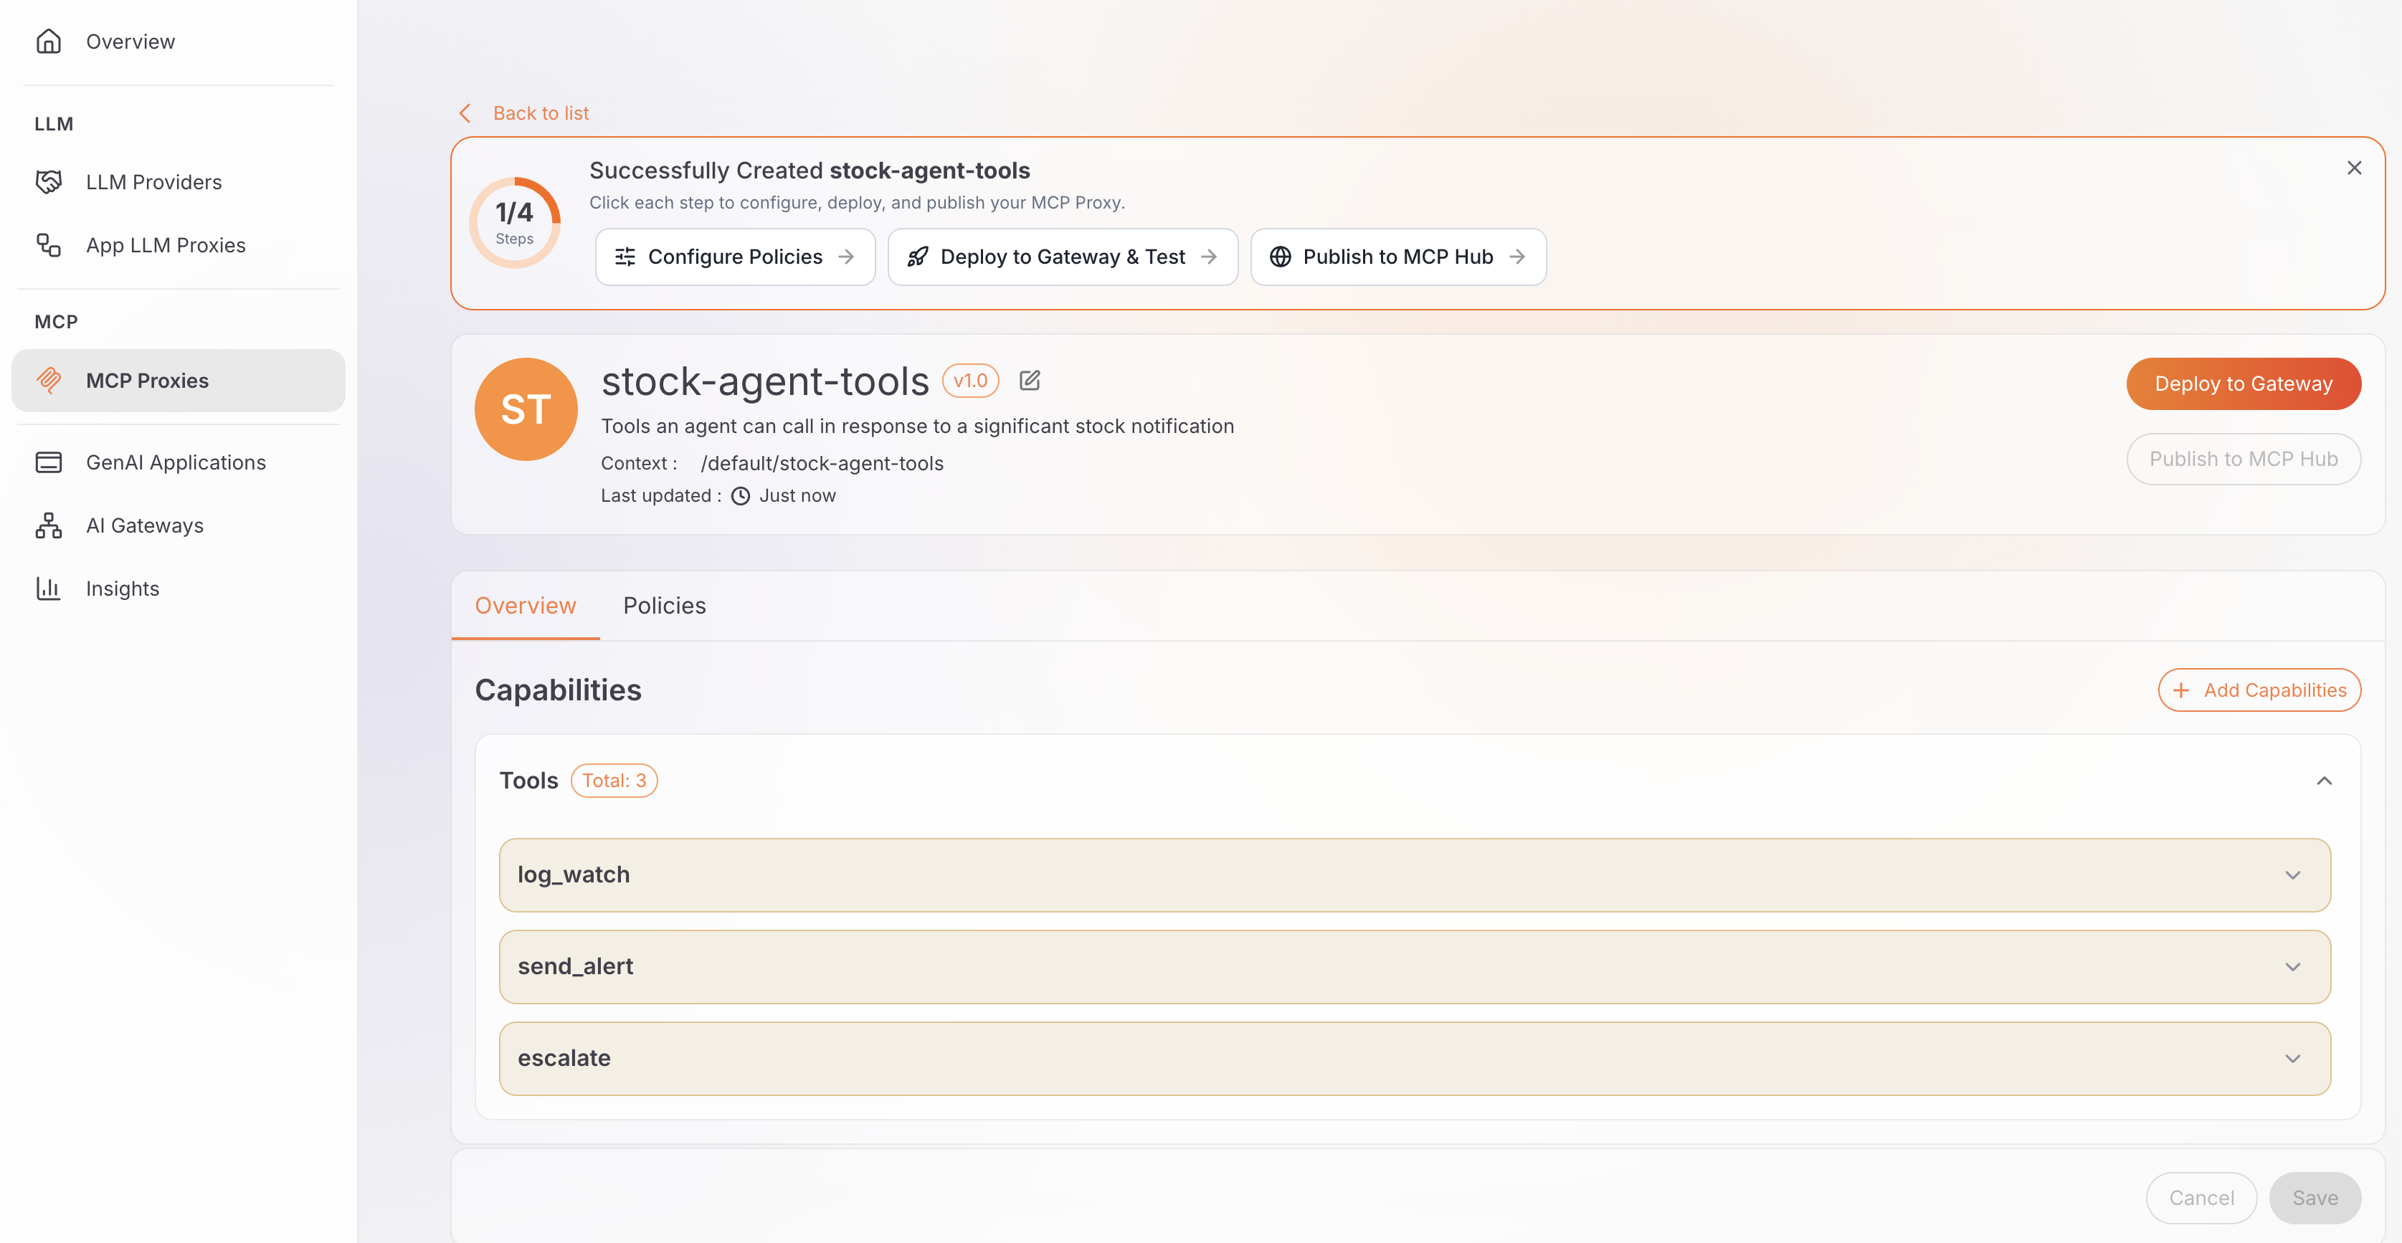The height and width of the screenshot is (1243, 2402).
Task: Click the GenAI Applications card icon
Action: 49,462
